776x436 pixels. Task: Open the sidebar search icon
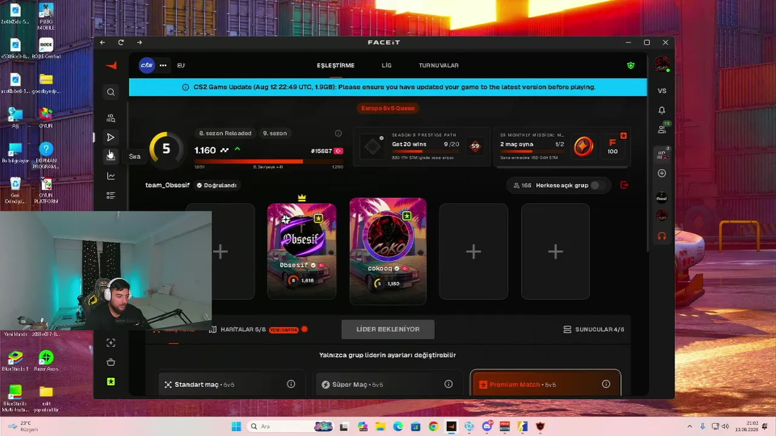coord(111,92)
